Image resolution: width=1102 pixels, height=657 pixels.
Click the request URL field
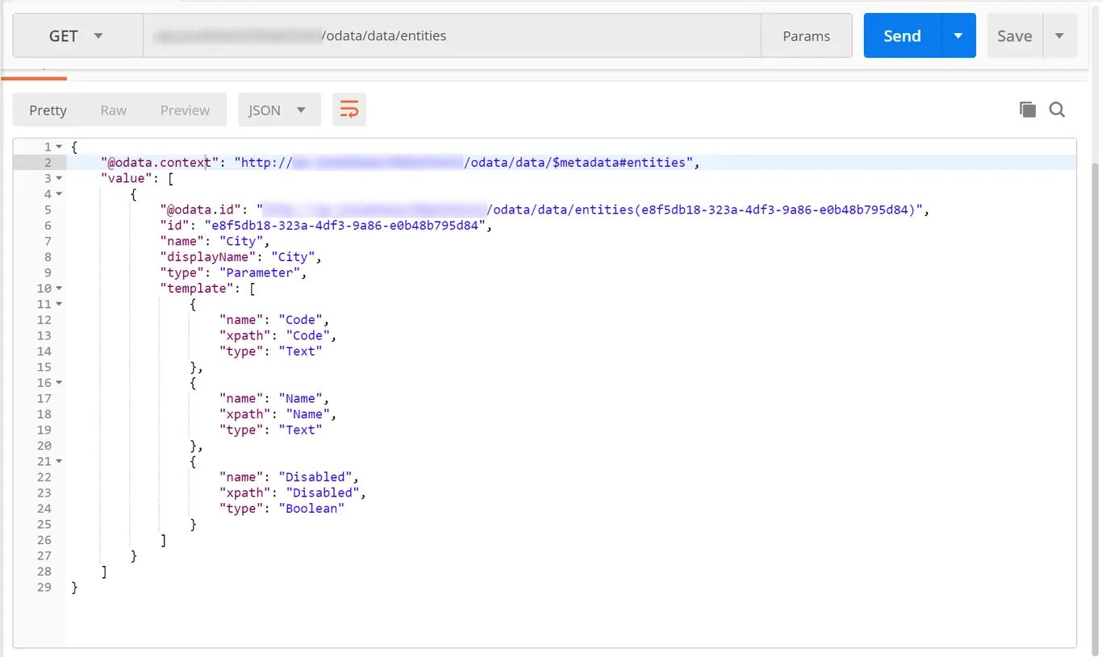click(x=452, y=35)
